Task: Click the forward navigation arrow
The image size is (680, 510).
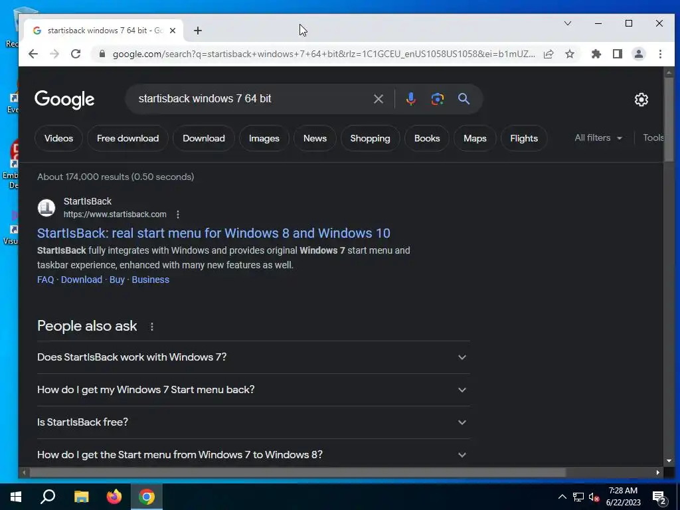Action: (54, 54)
